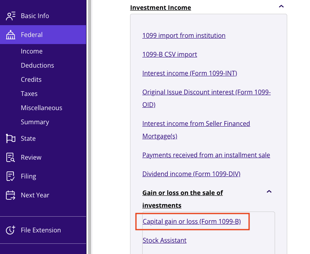The image size is (310, 254).
Task: Click Gain or loss on sale heading
Action: point(182,199)
